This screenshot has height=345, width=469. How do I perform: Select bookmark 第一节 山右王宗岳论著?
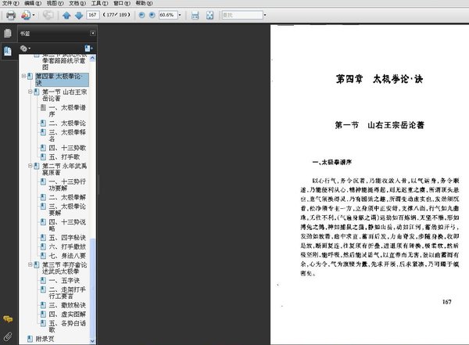pyautogui.click(x=64, y=95)
